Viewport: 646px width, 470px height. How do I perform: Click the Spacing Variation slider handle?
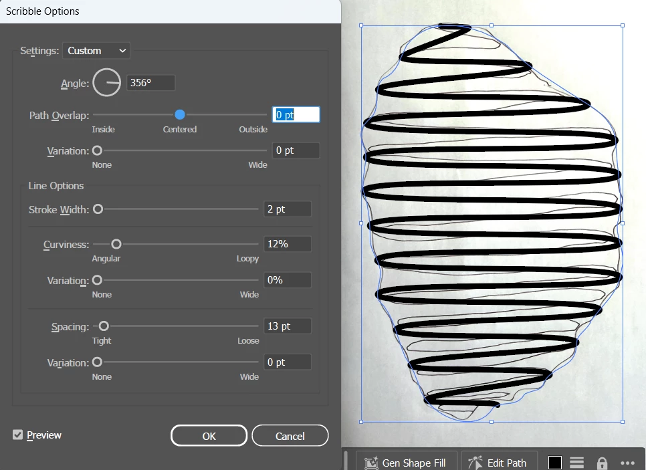click(x=97, y=362)
